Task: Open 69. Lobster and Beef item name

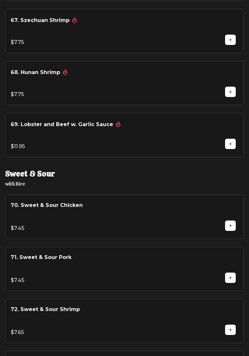Action: click(62, 124)
